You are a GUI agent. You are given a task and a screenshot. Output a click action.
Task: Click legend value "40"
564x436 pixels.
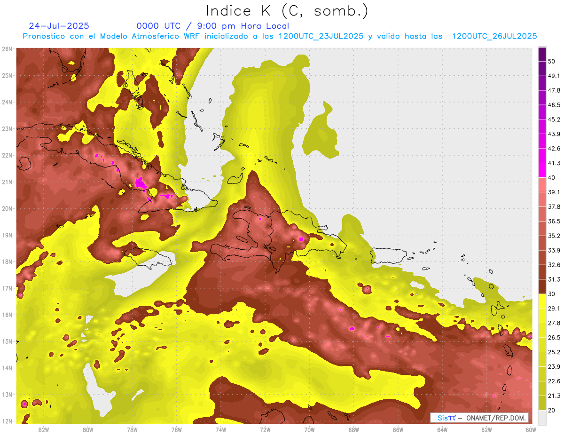tap(552, 178)
